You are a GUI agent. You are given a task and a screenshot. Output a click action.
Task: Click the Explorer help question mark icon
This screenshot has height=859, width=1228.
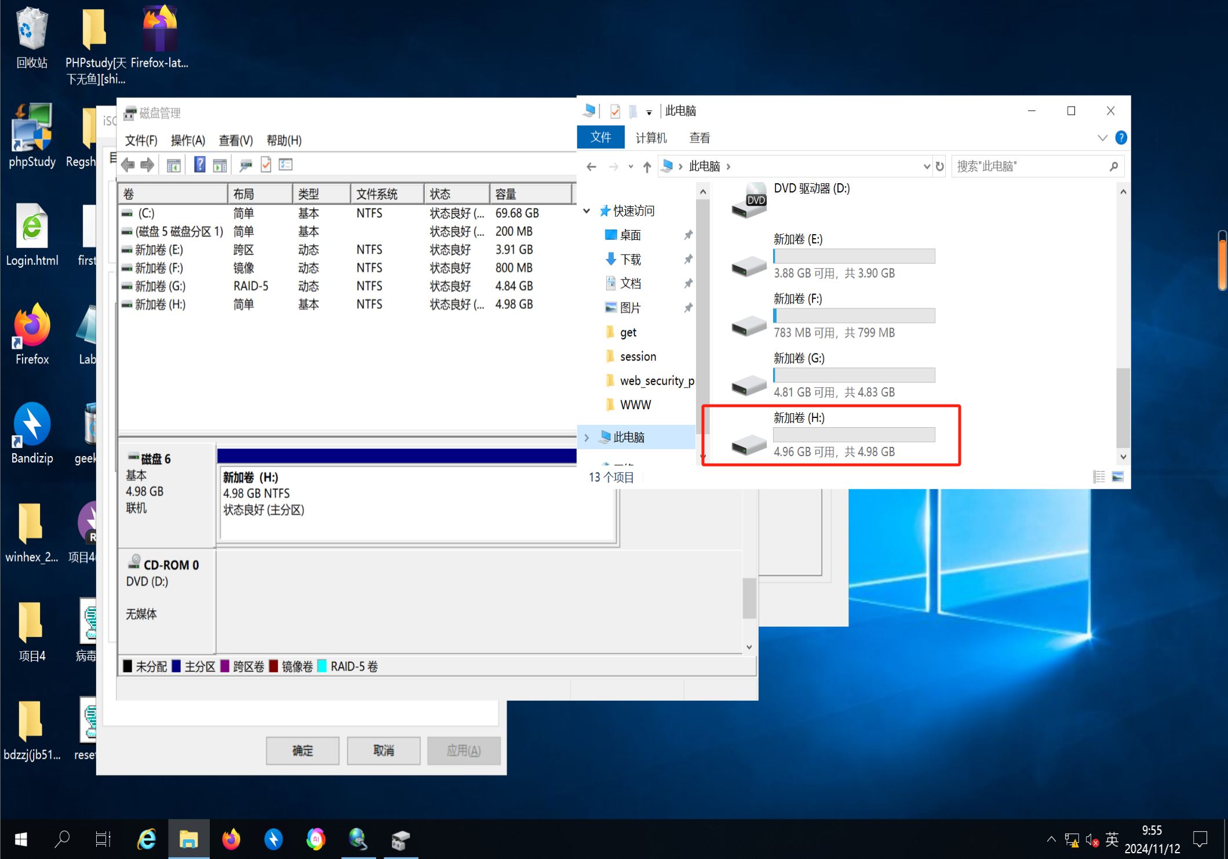click(x=1121, y=138)
